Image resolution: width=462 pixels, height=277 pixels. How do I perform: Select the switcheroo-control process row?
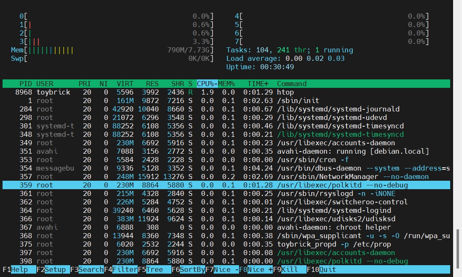tap(226, 202)
